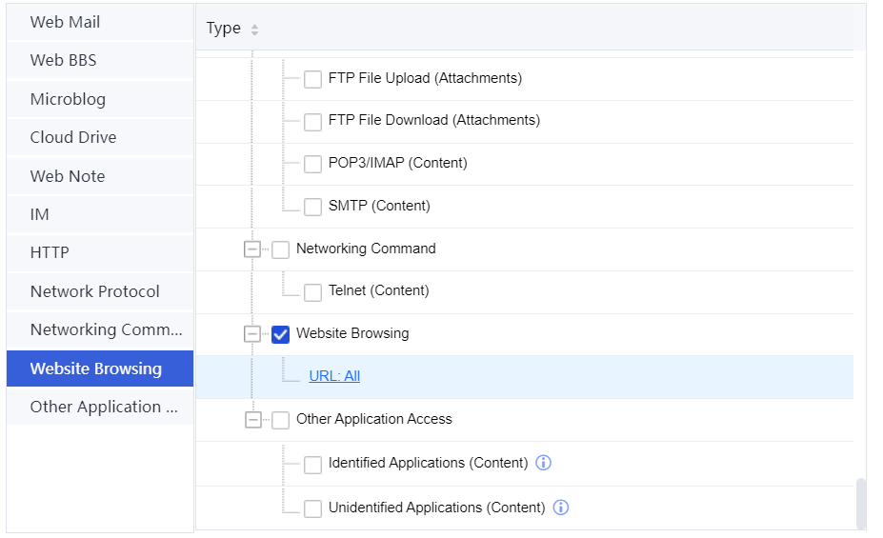The image size is (883, 538).
Task: Collapse the Website Browsing tree node
Action: [252, 334]
